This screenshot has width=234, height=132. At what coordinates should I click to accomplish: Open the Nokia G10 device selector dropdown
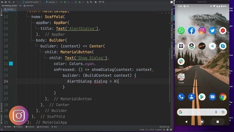[31, 2]
